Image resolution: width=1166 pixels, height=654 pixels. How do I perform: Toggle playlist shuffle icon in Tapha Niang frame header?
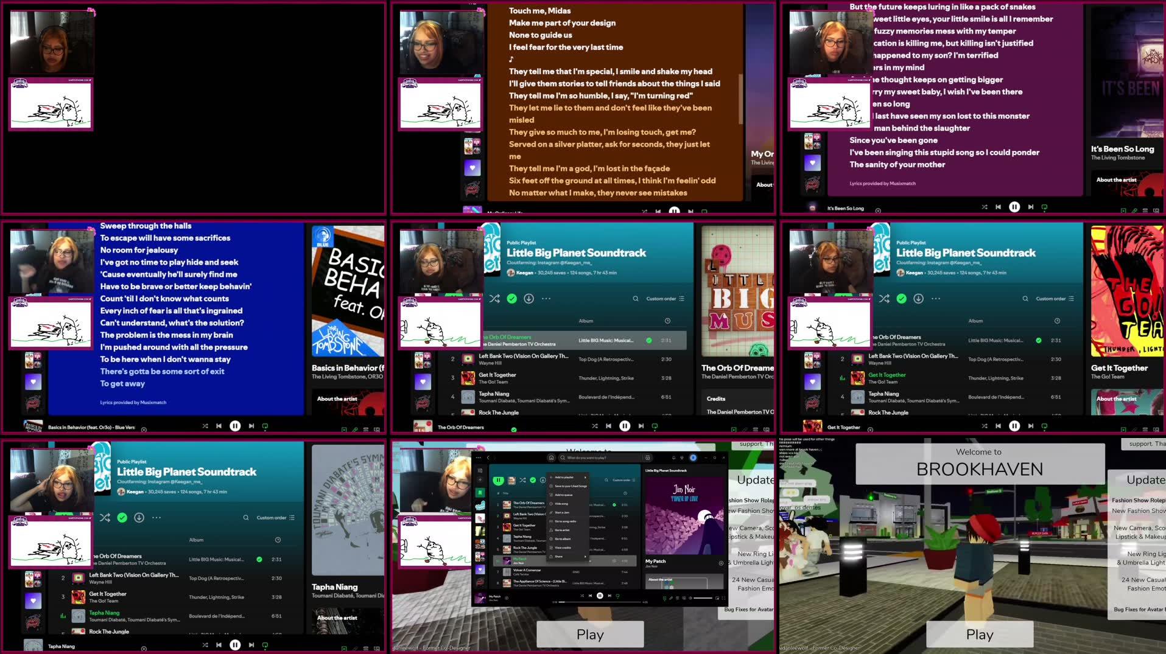coord(105,517)
